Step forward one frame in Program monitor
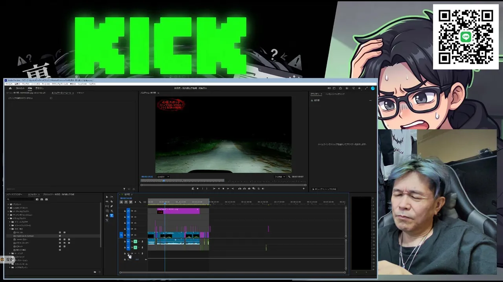 [x=228, y=188]
